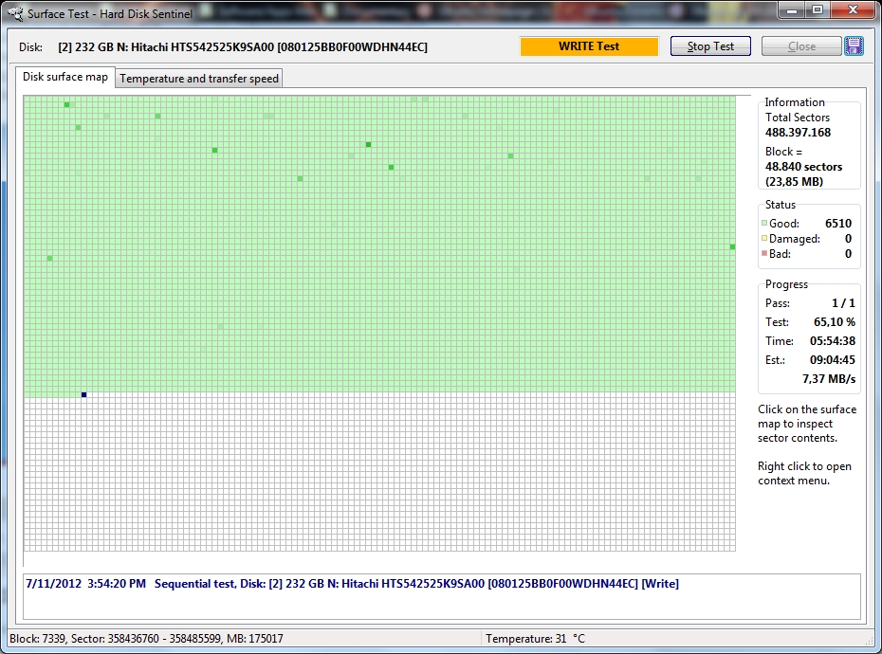The width and height of the screenshot is (882, 654).
Task: Click the disabled Close button
Action: point(801,46)
